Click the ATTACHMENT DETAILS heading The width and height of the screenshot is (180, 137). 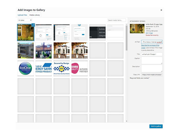(x=137, y=21)
